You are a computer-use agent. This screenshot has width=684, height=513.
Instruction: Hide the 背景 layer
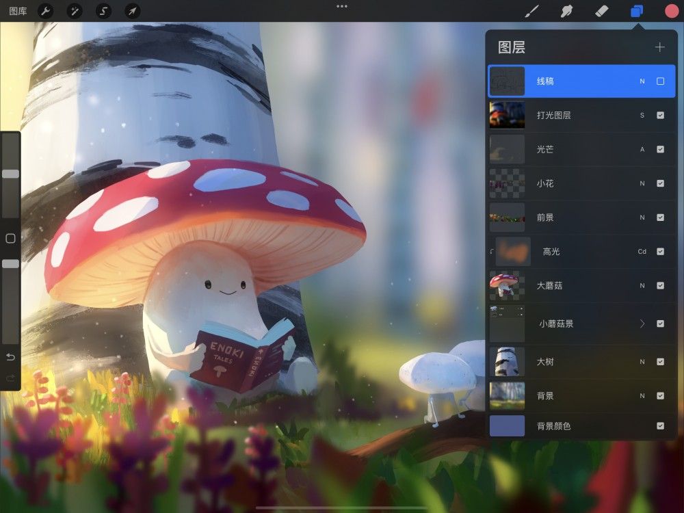pyautogui.click(x=660, y=395)
